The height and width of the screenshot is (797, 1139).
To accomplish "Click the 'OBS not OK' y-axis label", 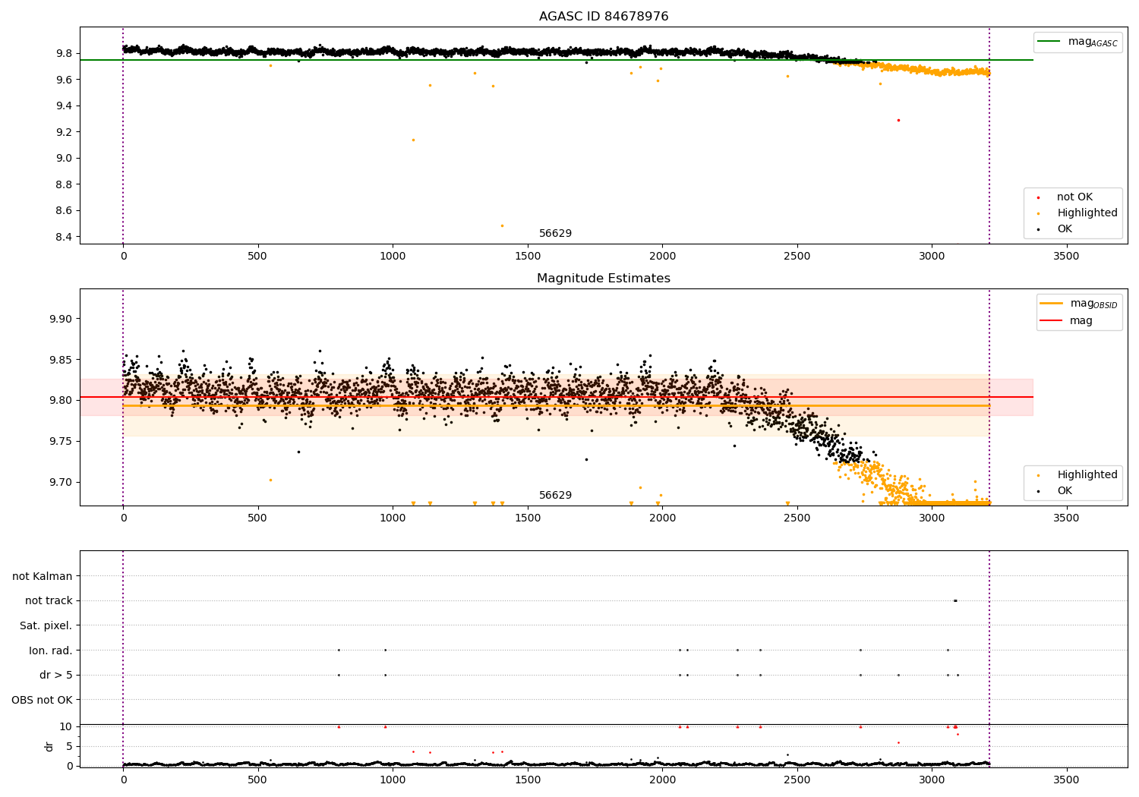I will pyautogui.click(x=42, y=700).
